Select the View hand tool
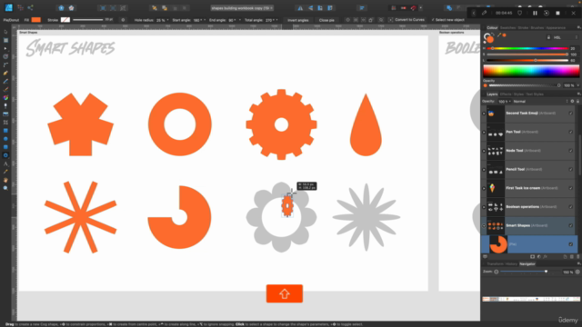 5,180
